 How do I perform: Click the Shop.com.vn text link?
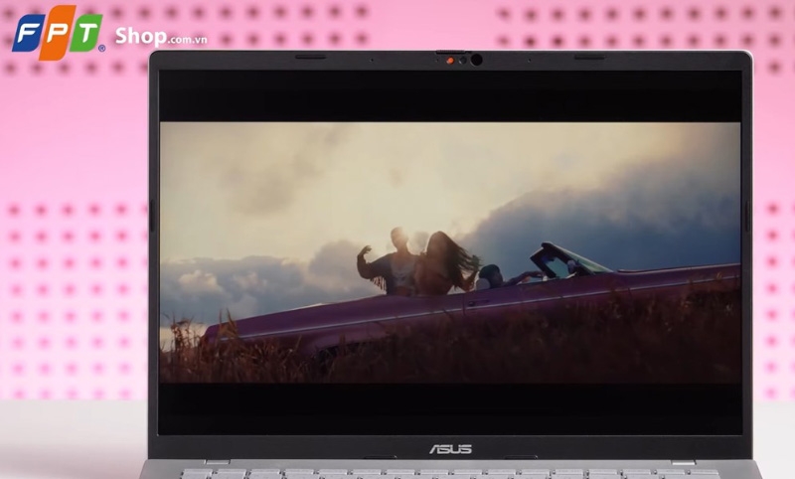[x=161, y=37]
